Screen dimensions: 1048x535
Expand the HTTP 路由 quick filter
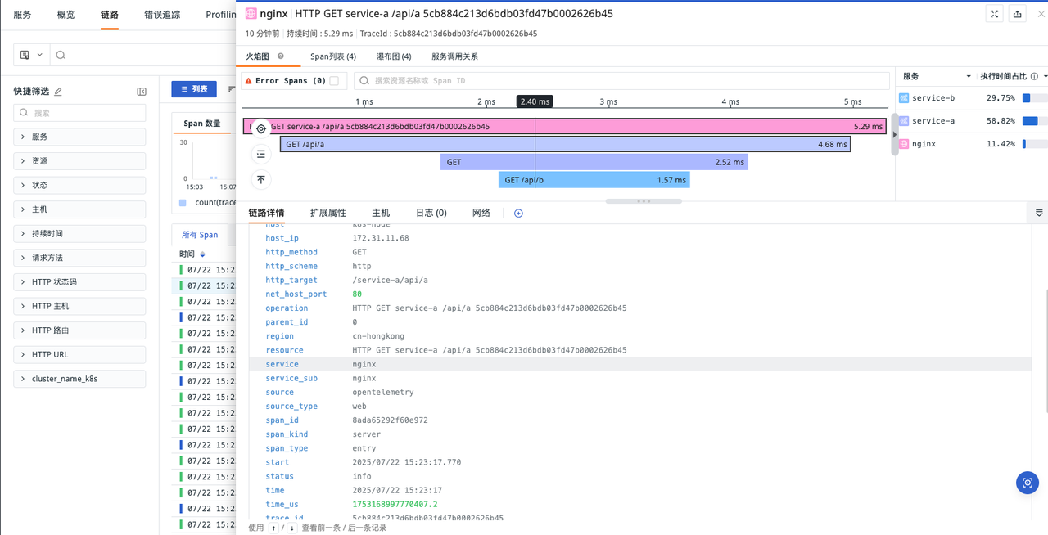pyautogui.click(x=79, y=330)
